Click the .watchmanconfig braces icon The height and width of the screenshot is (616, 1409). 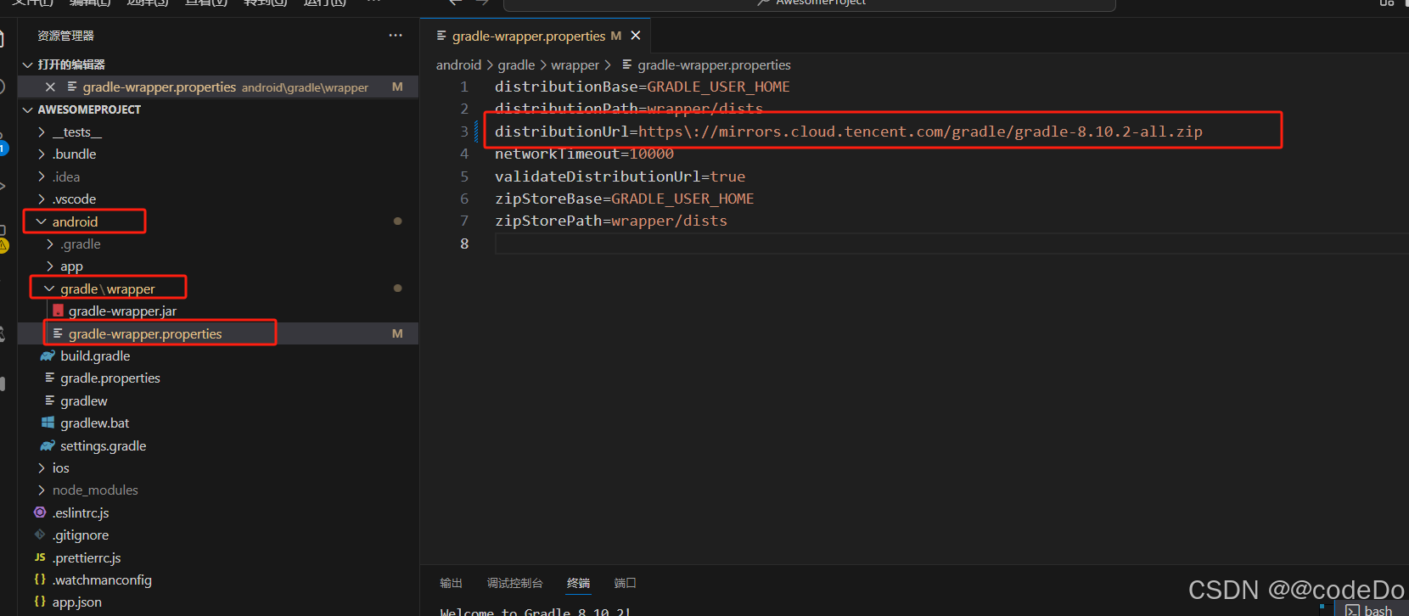click(x=40, y=580)
